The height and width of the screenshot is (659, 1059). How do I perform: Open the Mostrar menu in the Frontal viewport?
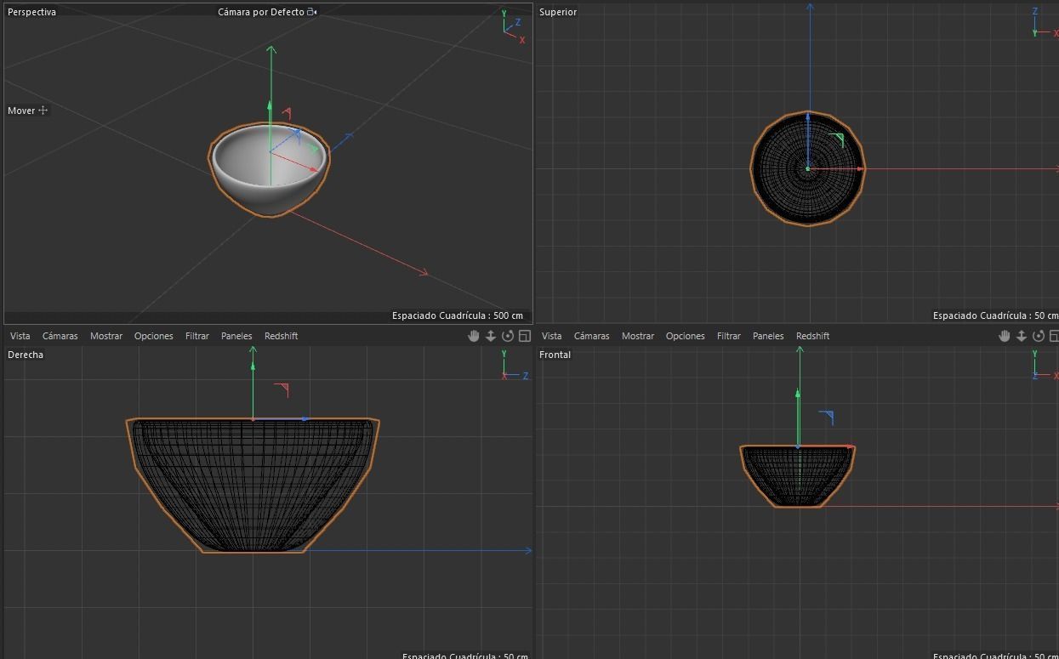[x=638, y=336]
